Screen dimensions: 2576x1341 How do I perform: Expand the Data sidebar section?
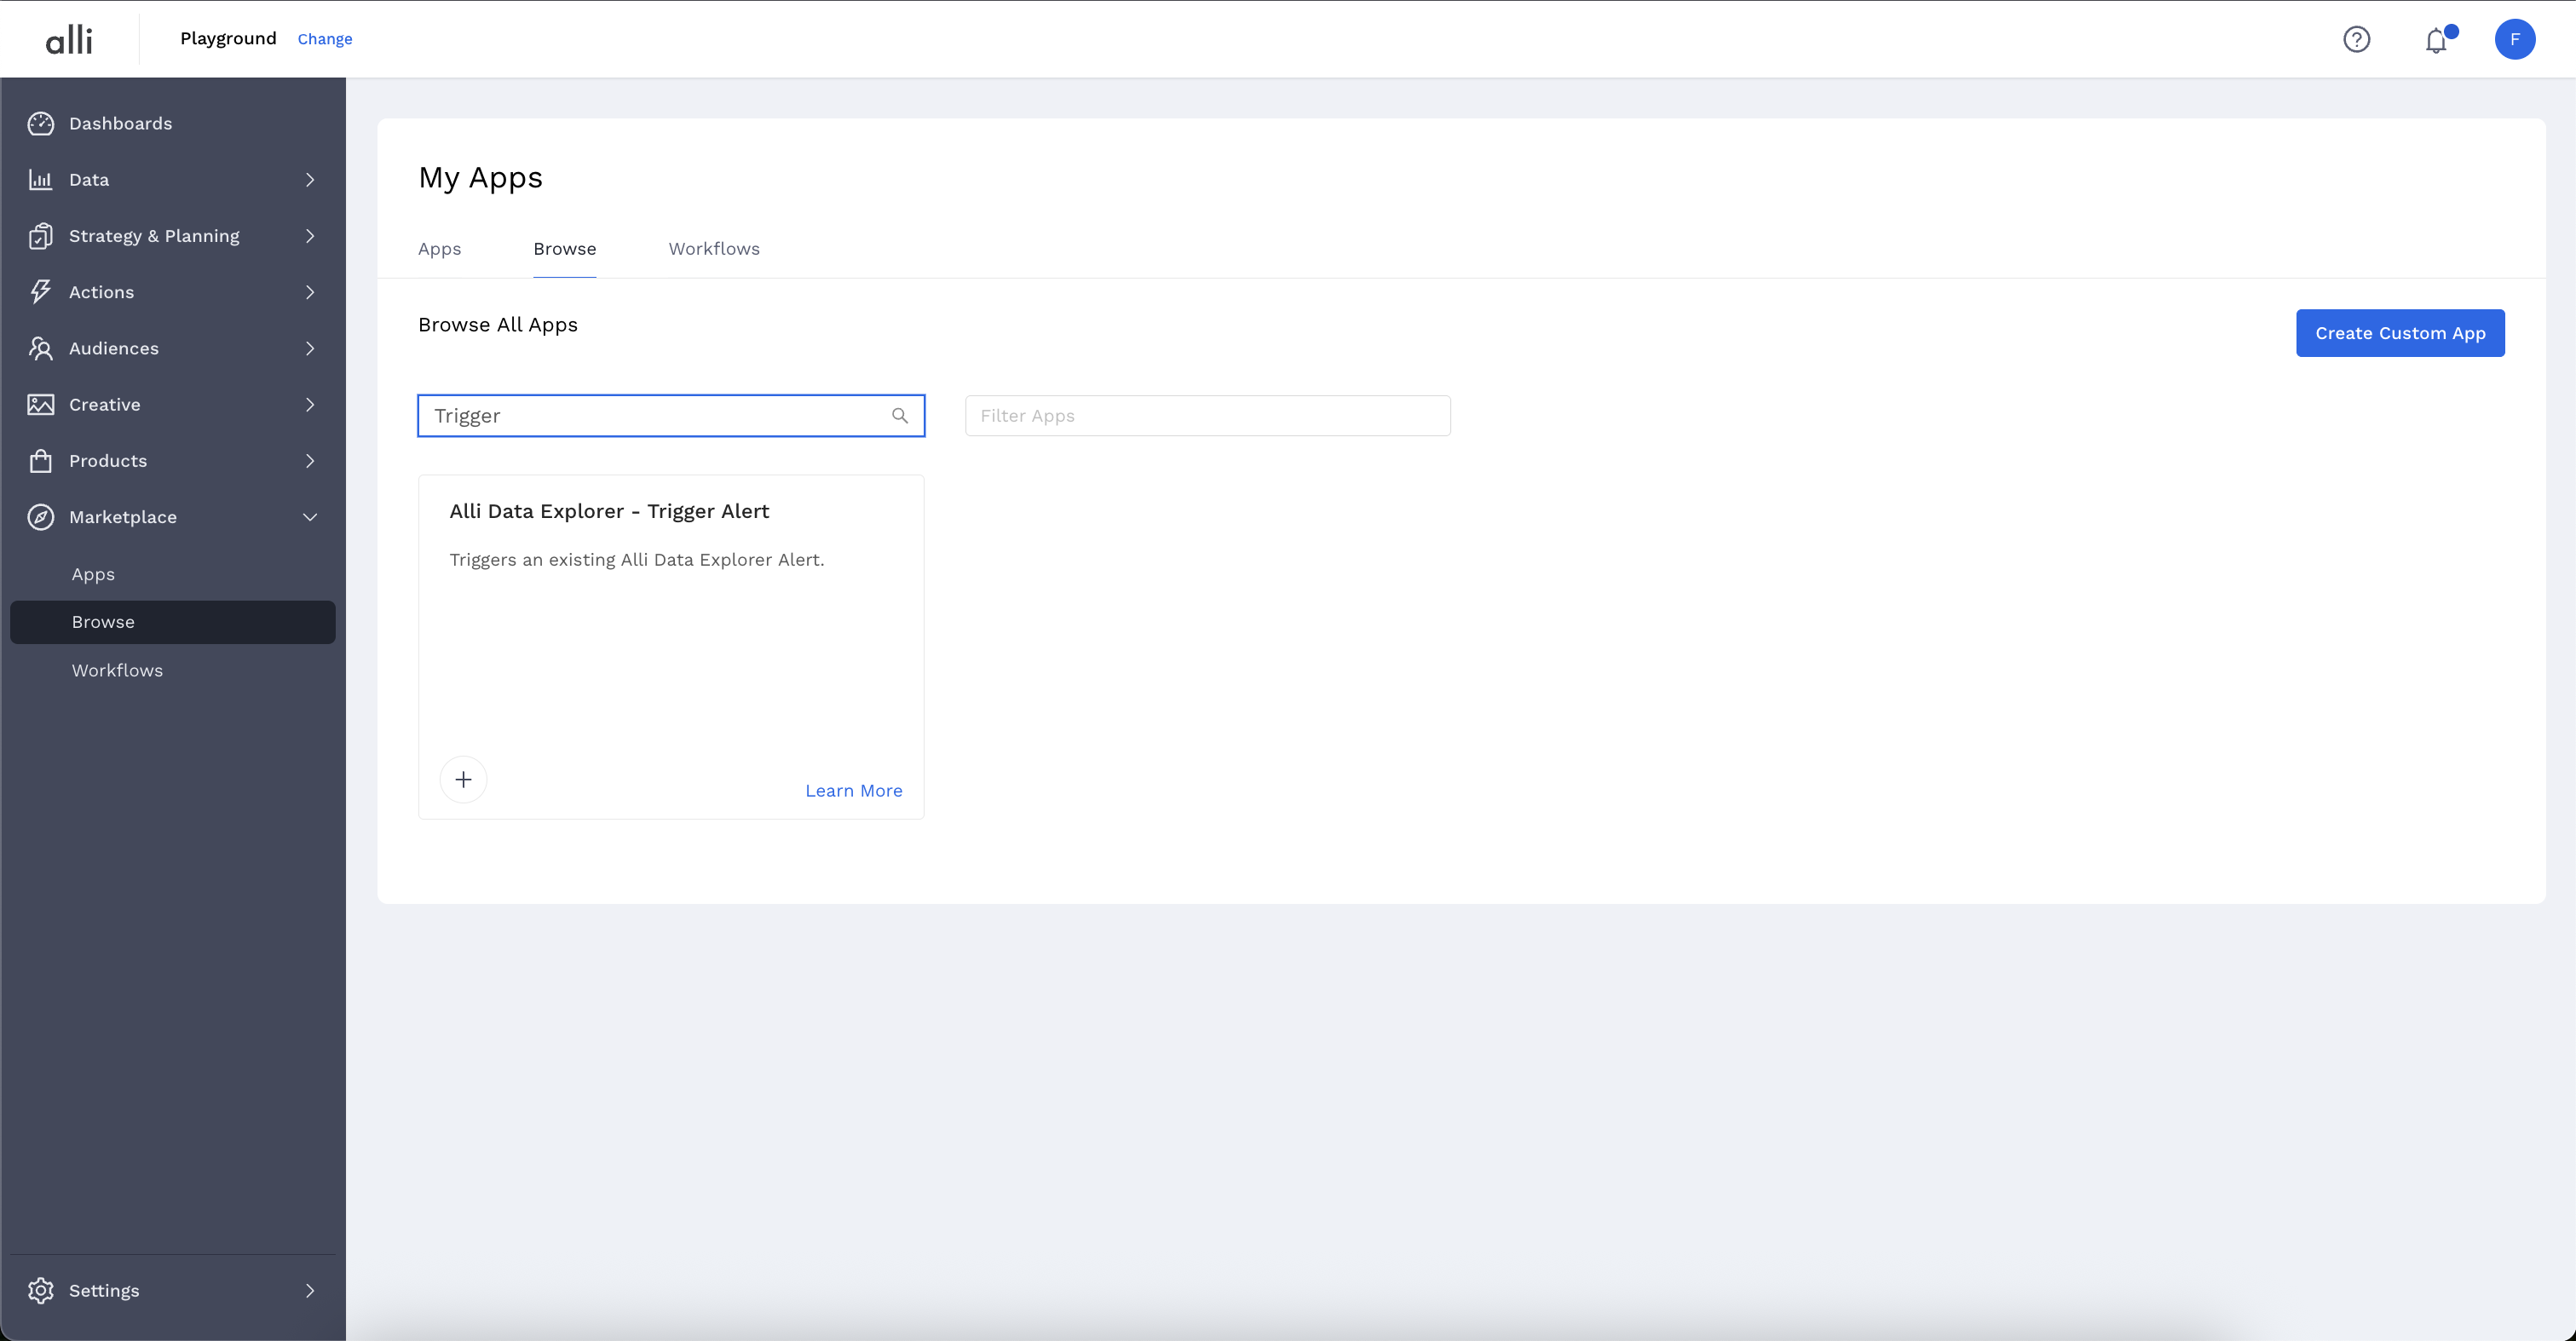pos(310,180)
